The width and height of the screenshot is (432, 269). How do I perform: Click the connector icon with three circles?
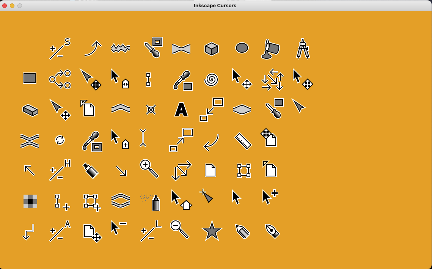click(x=60, y=79)
